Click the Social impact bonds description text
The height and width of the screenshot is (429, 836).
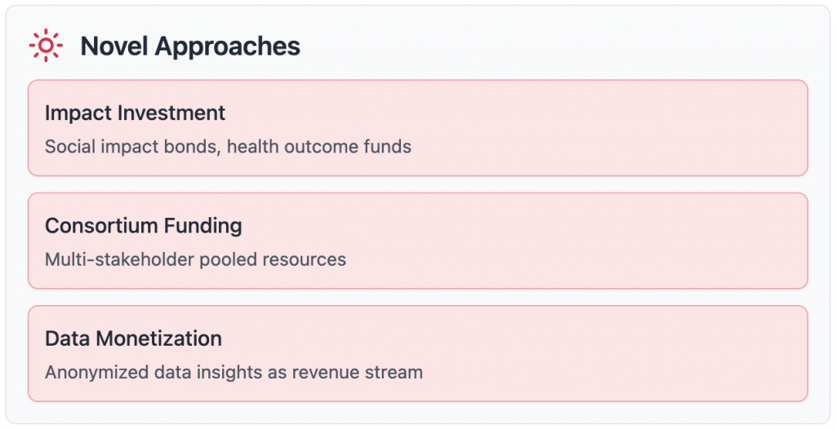[228, 147]
